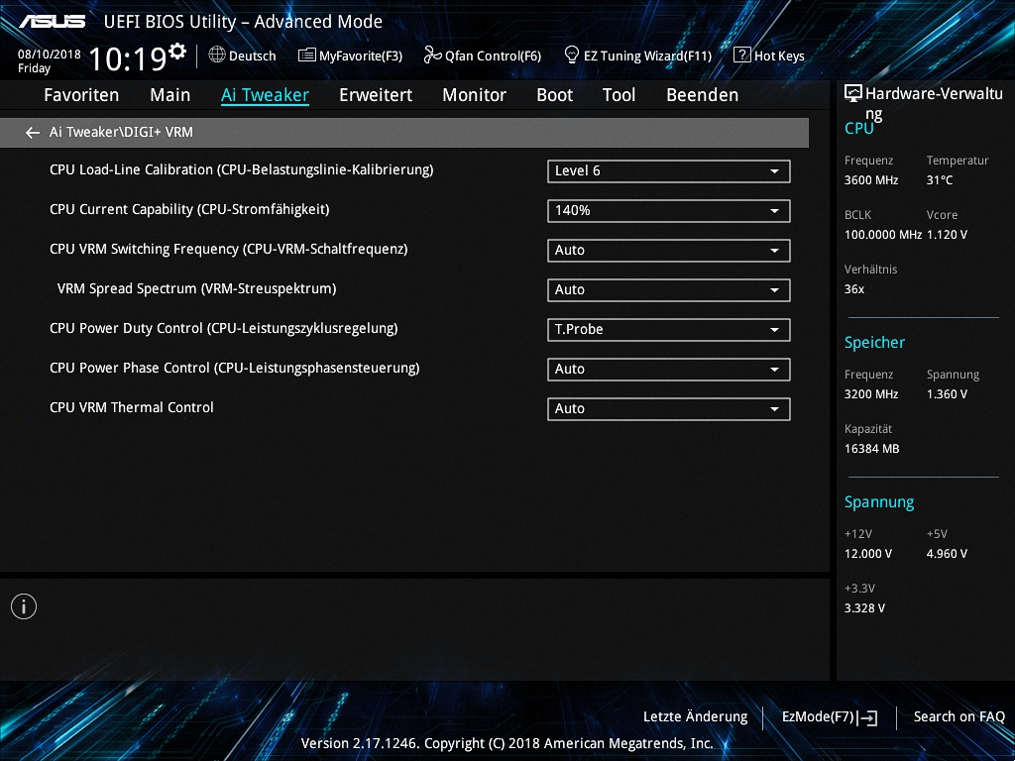Select the CPU VRM Switching Frequency label

(x=229, y=249)
